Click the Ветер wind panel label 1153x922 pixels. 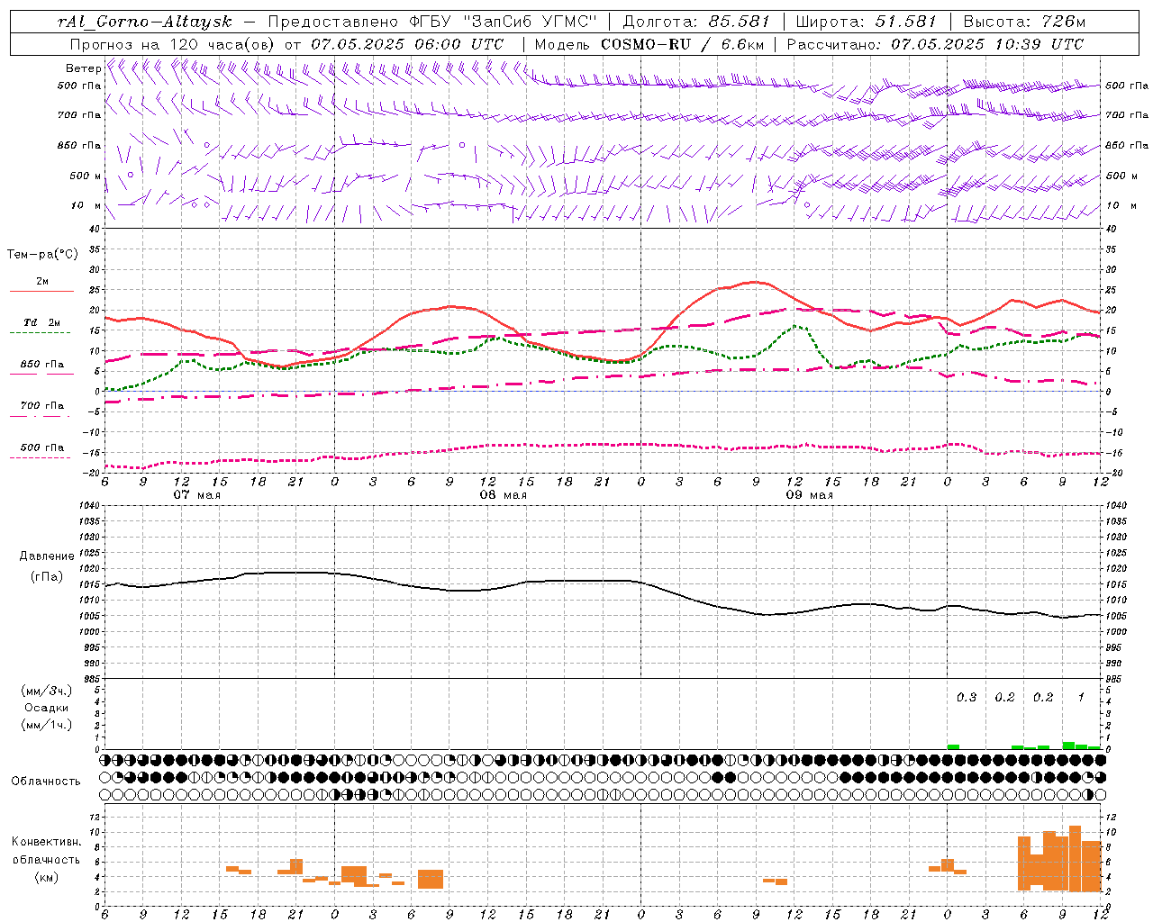[83, 68]
